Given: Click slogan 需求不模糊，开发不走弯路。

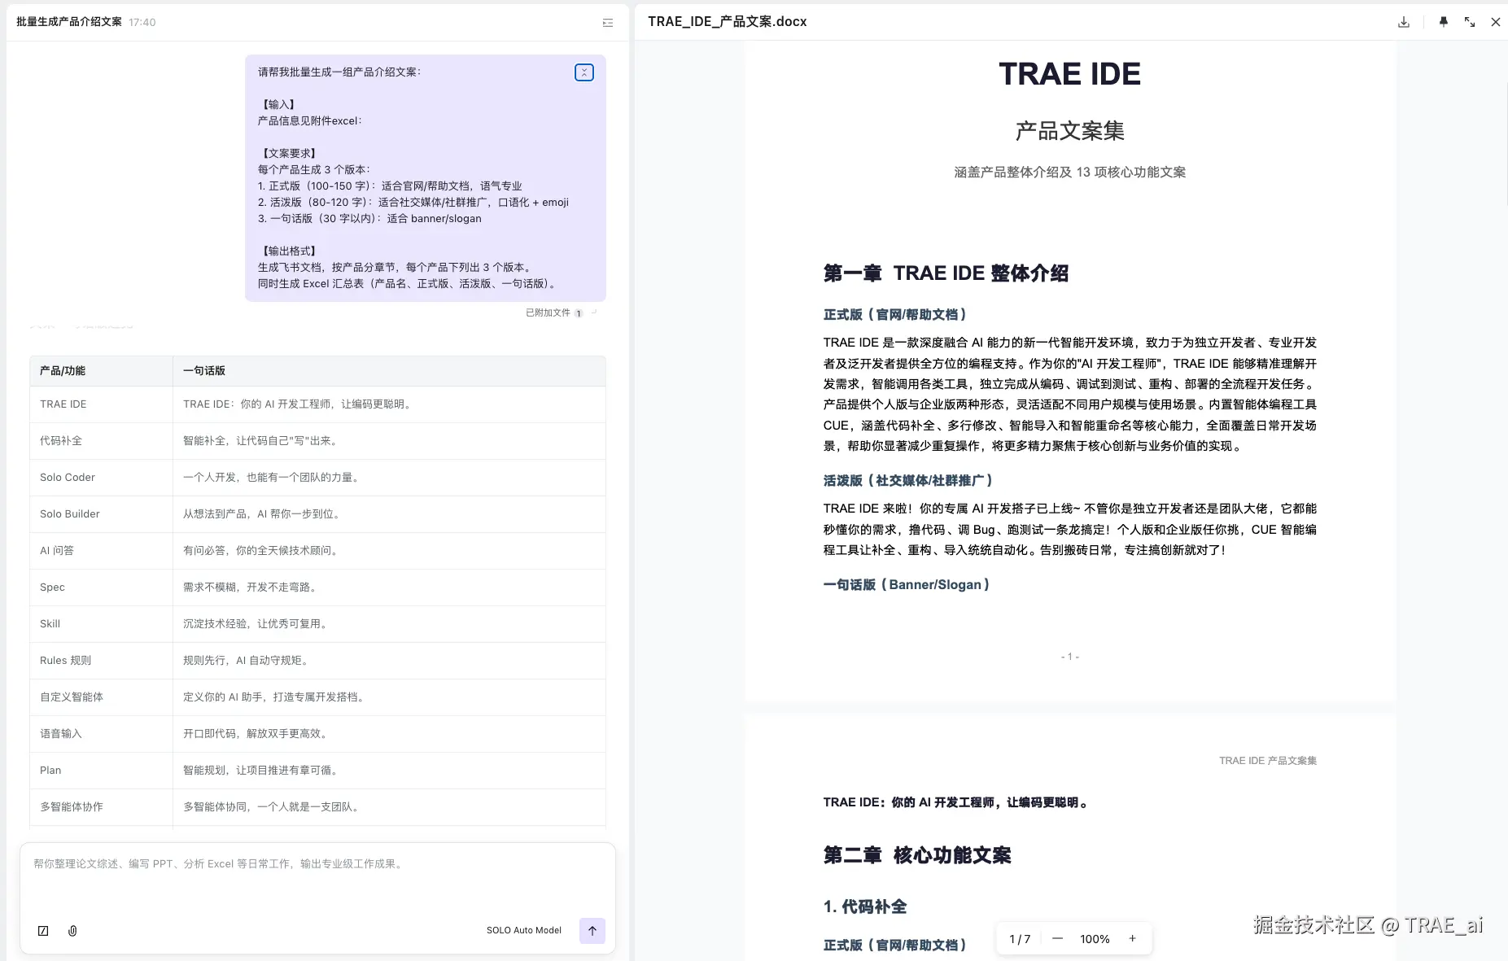Looking at the screenshot, I should click(251, 587).
